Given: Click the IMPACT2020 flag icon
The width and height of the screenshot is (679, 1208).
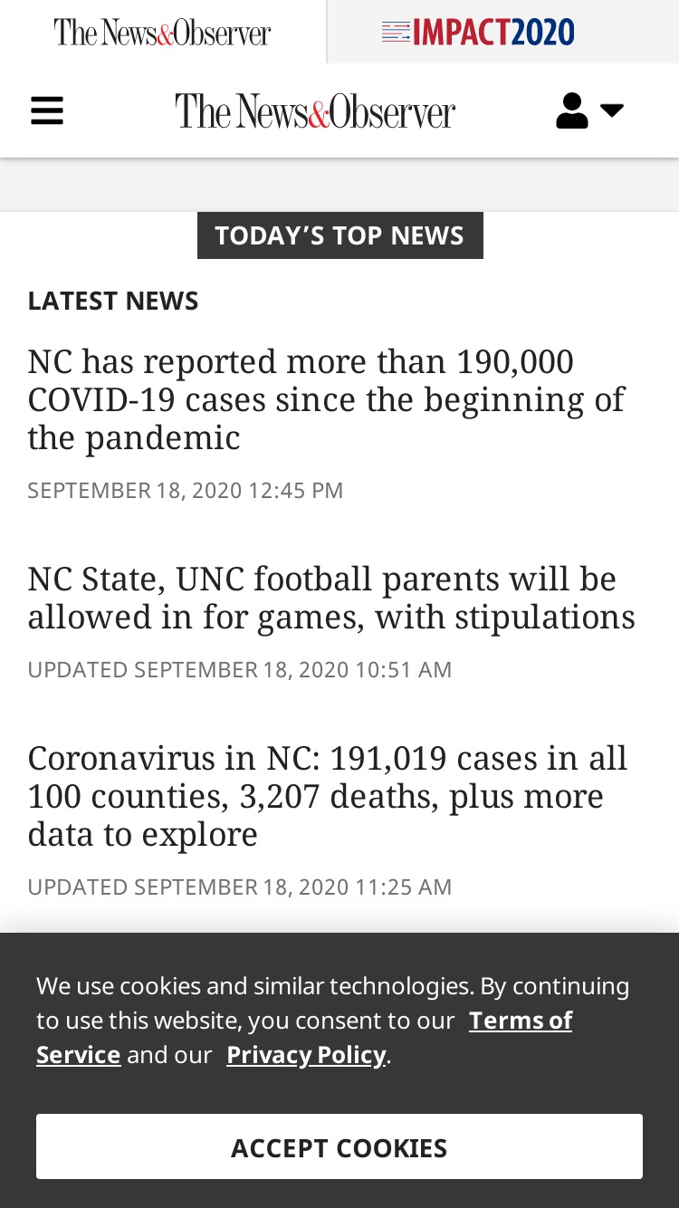Looking at the screenshot, I should (396, 33).
